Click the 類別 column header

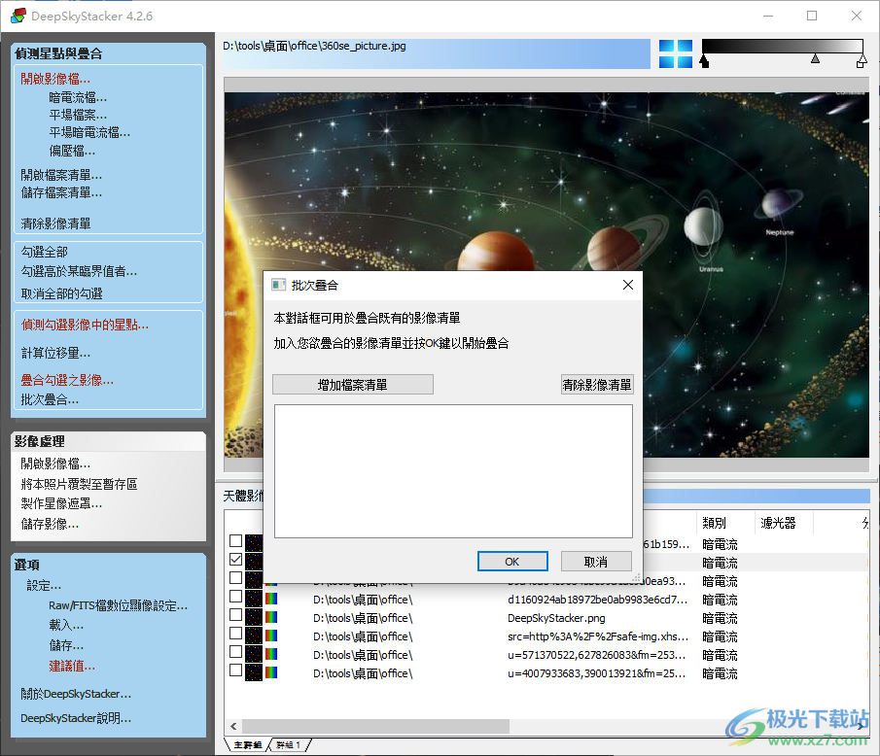pos(725,523)
